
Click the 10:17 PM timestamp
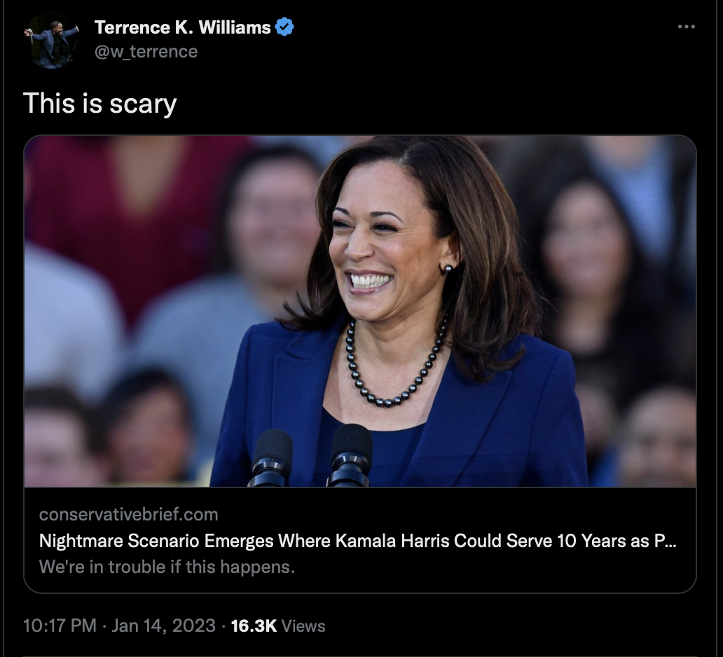(60, 625)
